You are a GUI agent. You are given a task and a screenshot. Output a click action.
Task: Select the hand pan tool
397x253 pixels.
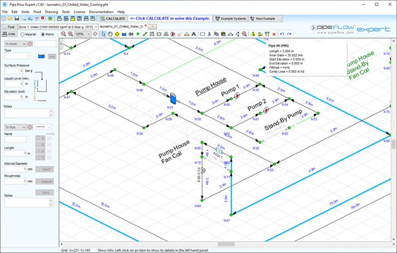point(110,34)
